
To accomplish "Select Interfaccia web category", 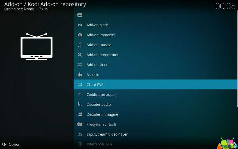I will point(155,144).
